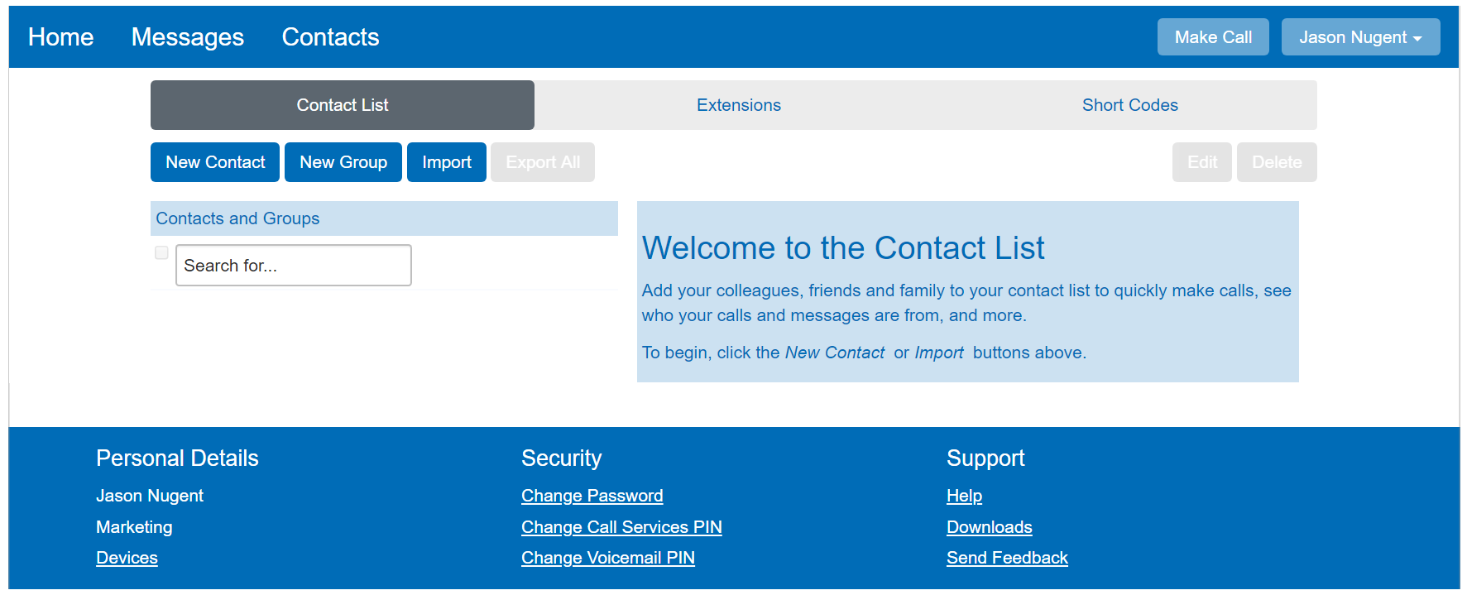
Task: Open Contacts in the top navigation
Action: point(330,37)
